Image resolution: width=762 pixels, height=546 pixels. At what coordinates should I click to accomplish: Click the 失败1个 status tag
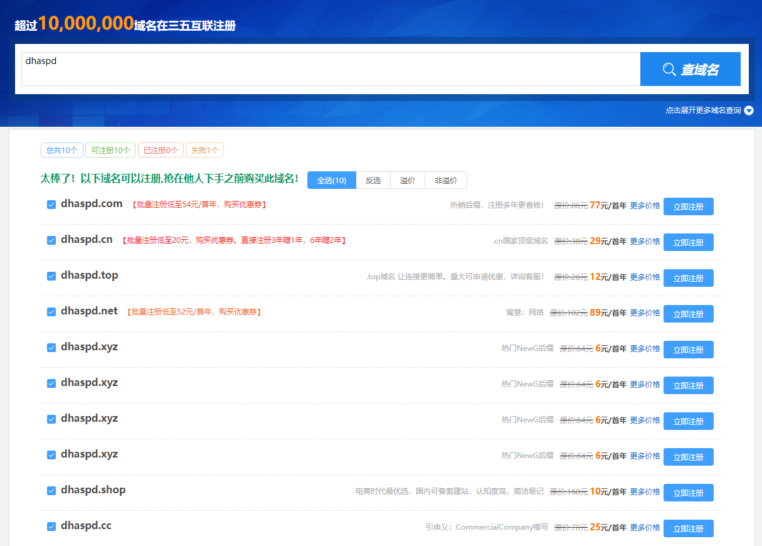click(204, 151)
